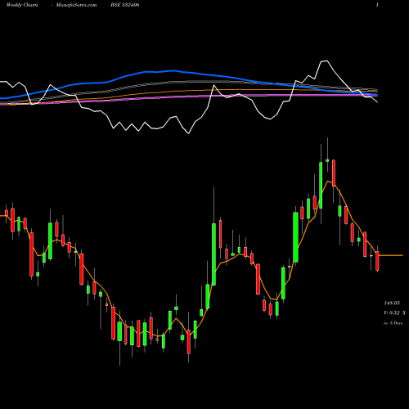Viewport: 409px width, 409px height.
Task: Click the tallest green candlestick near the chart peak
Action: pos(321,185)
